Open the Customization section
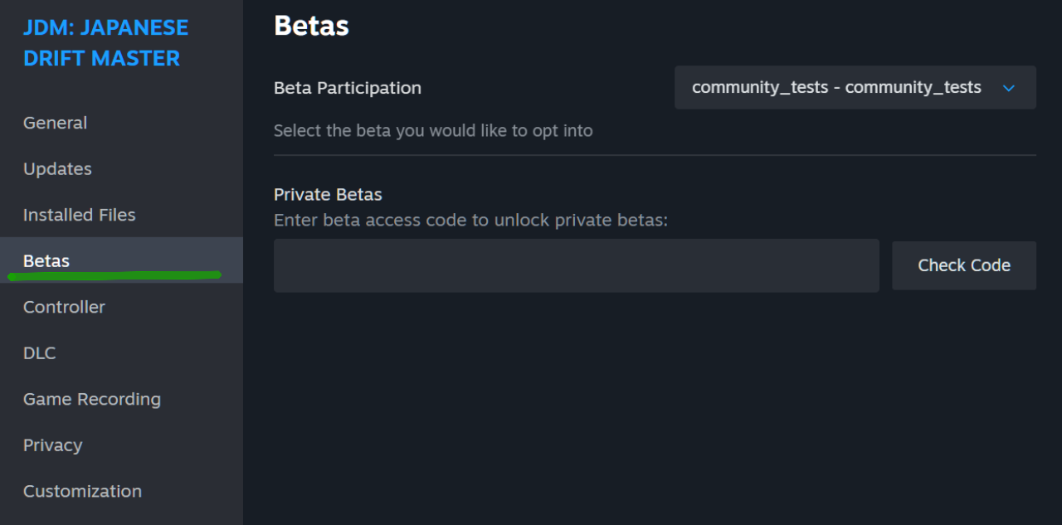This screenshot has height=525, width=1062. pyautogui.click(x=82, y=491)
